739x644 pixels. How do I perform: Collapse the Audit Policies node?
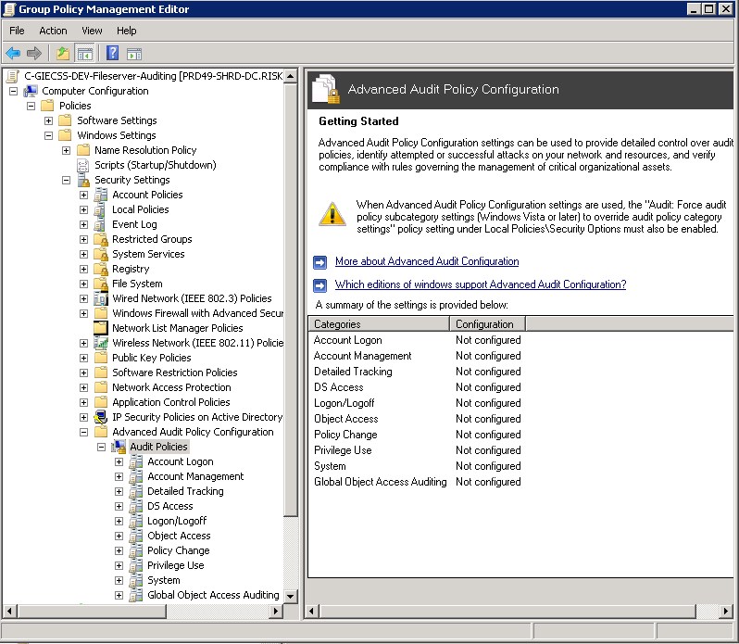[101, 447]
